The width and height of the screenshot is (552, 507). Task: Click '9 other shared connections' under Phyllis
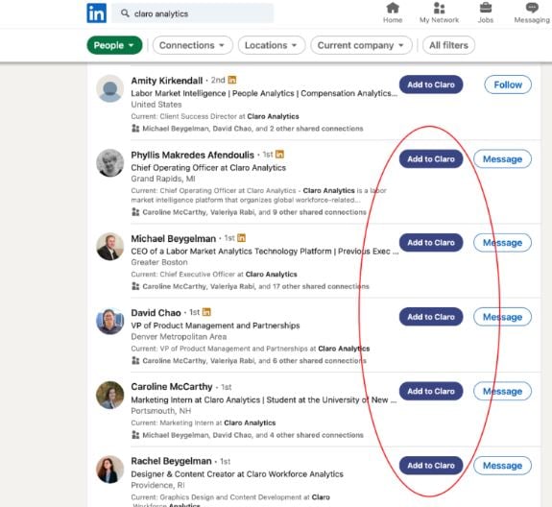[x=320, y=212]
